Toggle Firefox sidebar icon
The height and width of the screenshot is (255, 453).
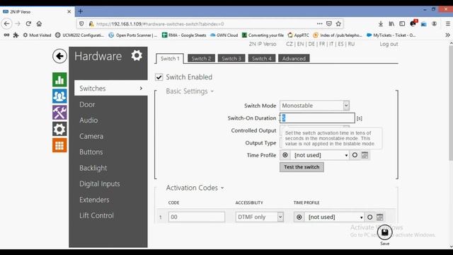(x=402, y=23)
